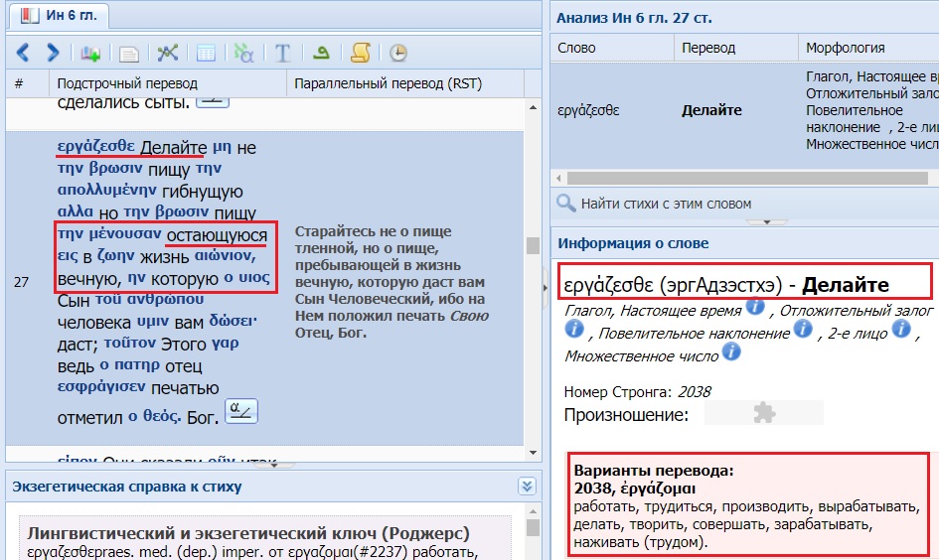Click edit translation icon after Бог.
The width and height of the screenshot is (939, 560).
click(241, 410)
